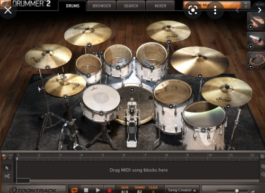The image size is (265, 193).
Task: Trigger the tambourine percussion picture
Action: pos(256,60)
